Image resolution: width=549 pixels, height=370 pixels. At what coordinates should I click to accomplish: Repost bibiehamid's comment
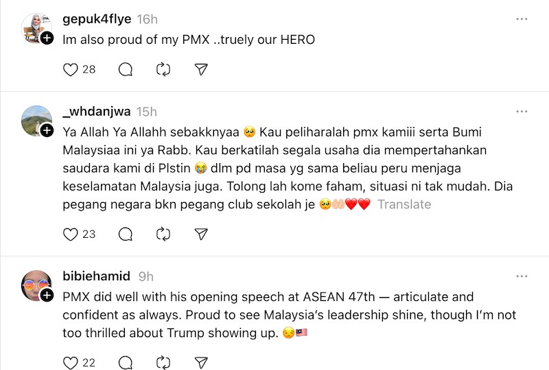(x=163, y=362)
